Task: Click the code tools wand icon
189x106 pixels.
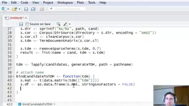Action: [x=66, y=24]
